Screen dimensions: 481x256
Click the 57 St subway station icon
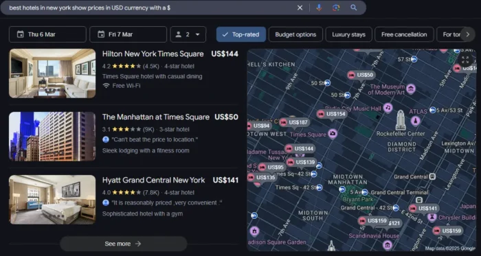coord(414,59)
